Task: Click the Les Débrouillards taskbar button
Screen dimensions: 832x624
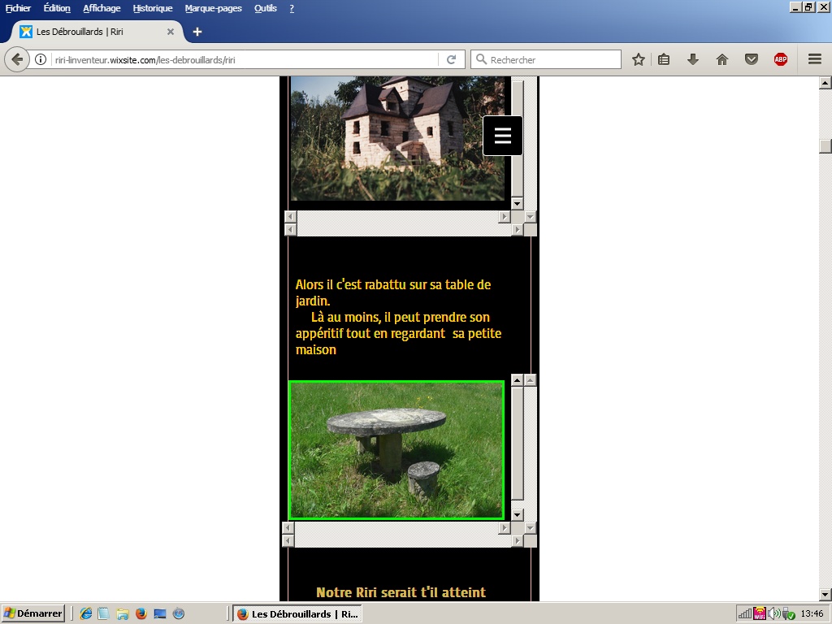Action: click(x=297, y=614)
